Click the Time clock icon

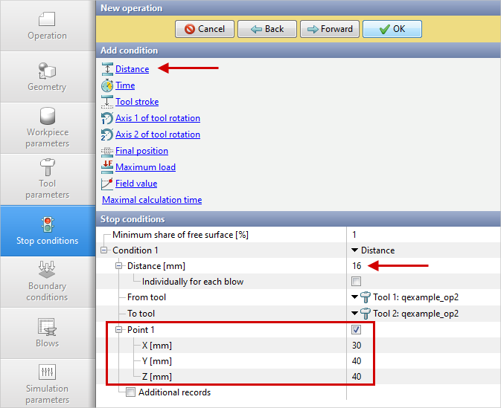coord(107,85)
